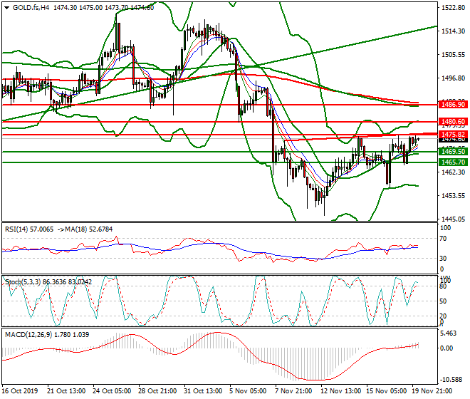
Task: Select the 31 Oct 13:00 time label
Action: click(x=203, y=391)
